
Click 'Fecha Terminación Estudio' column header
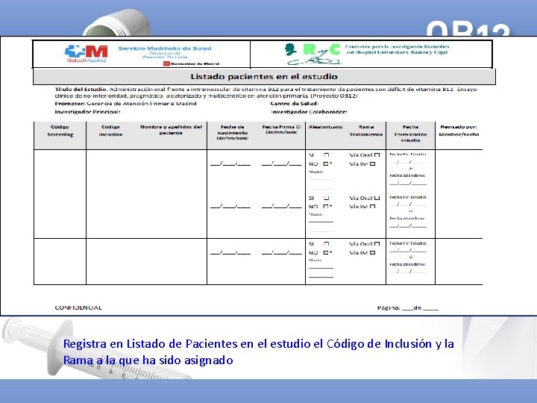411,134
